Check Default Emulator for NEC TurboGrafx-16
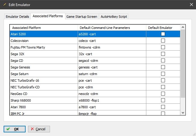The height and width of the screenshot is (136, 196). (163, 81)
